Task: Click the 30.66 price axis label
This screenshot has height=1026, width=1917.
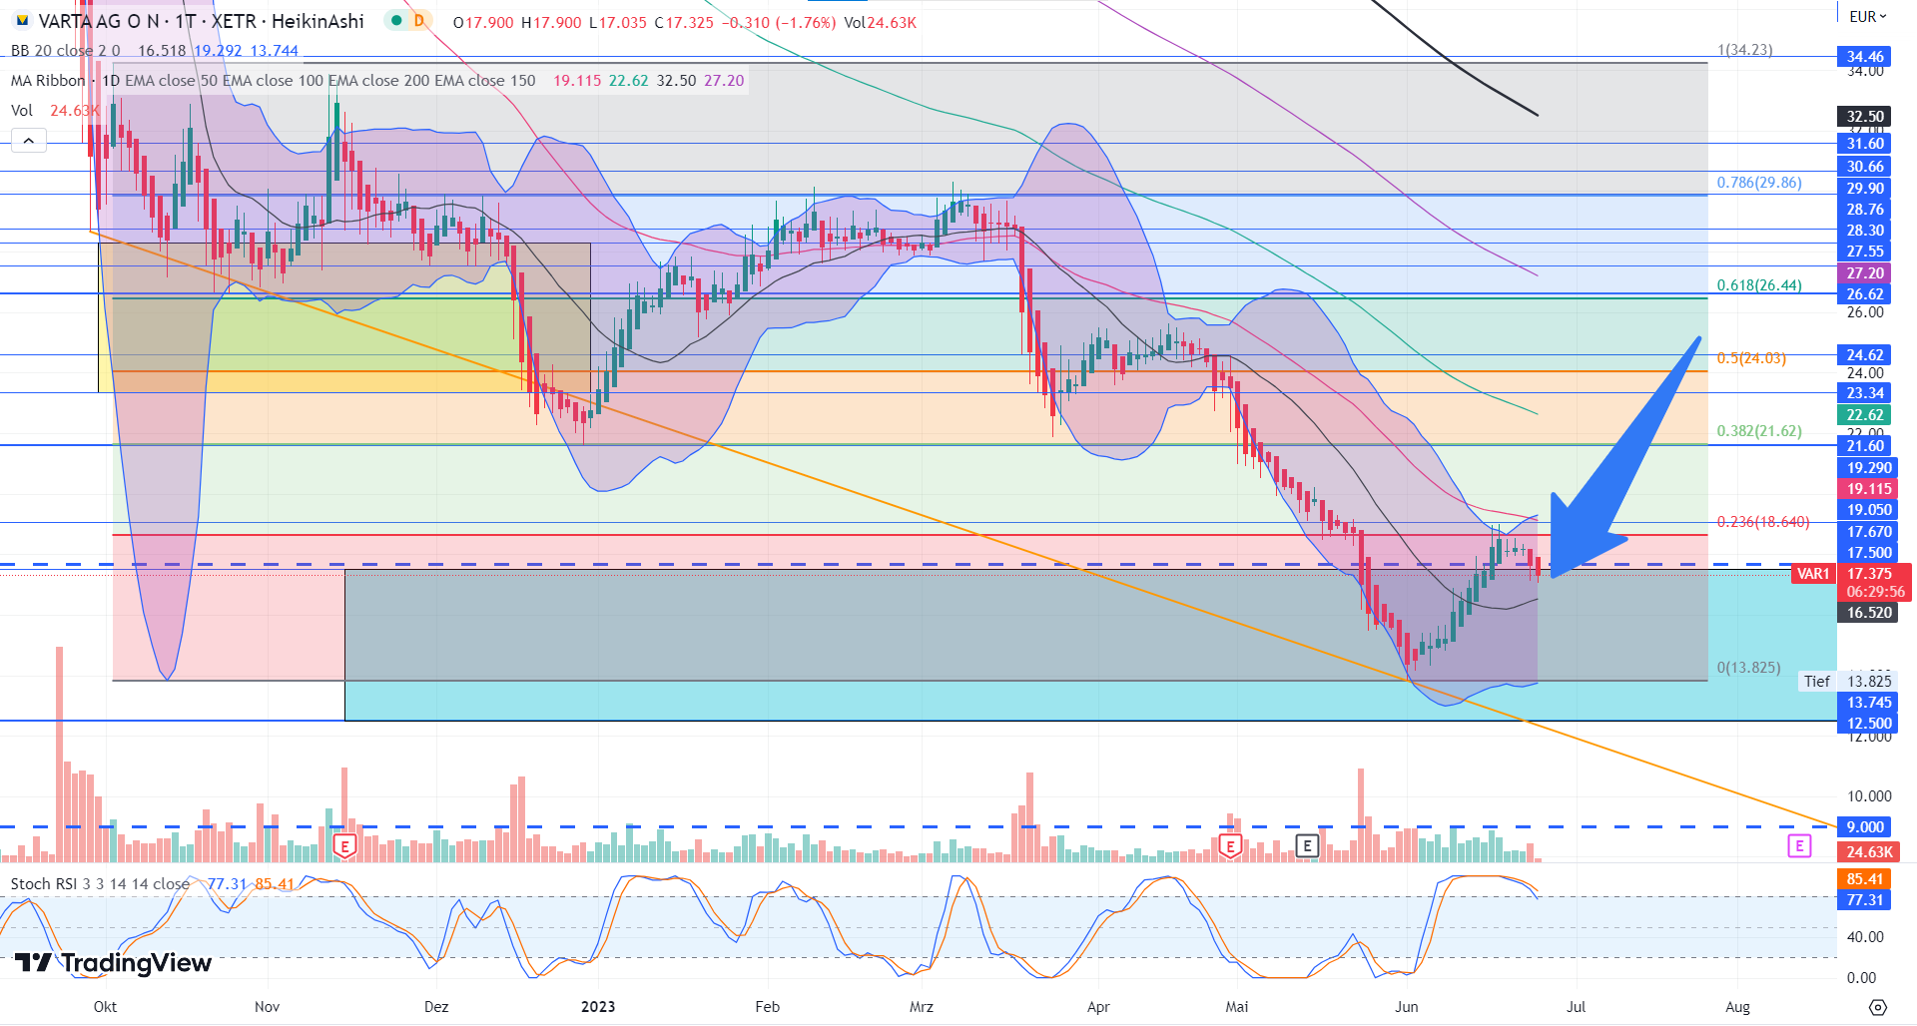Action: point(1865,167)
